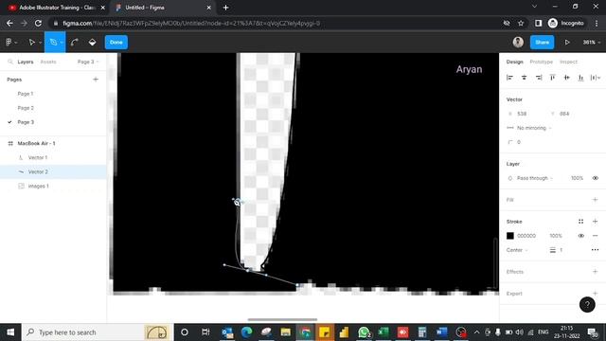Open the Center stroke alignment dropdown
This screenshot has width=606, height=341.
(x=517, y=250)
